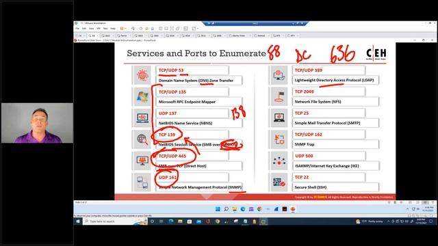
Task: Open the View menu in VMware Workstation
Action: point(91,29)
